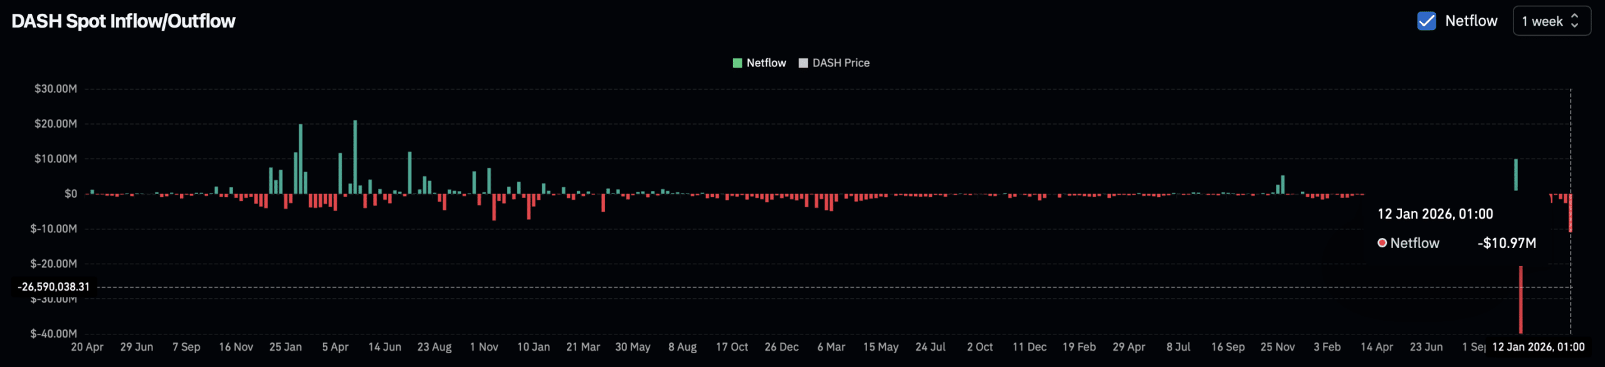Image resolution: width=1605 pixels, height=367 pixels.
Task: Toggle the Netflow series via legend label
Action: tap(766, 63)
